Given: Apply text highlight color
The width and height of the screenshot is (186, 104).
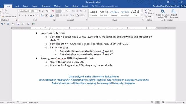Looking at the screenshot, I should (x=46, y=15).
